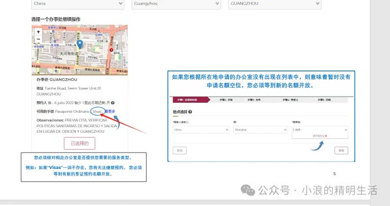Open the Guangzhou state dropdown
Image resolution: width=390 pixels, height=206 pixels.
coord(176,4)
